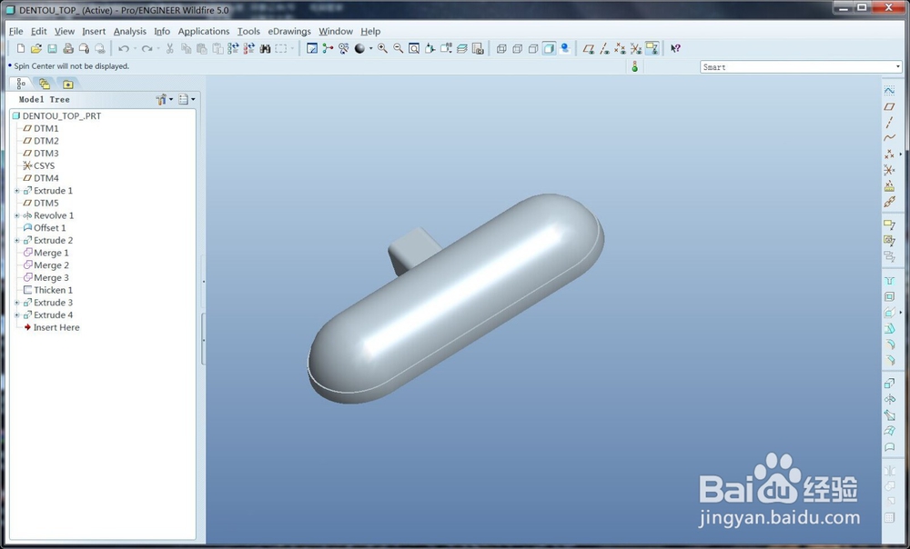Toggle datum points display

point(621,49)
